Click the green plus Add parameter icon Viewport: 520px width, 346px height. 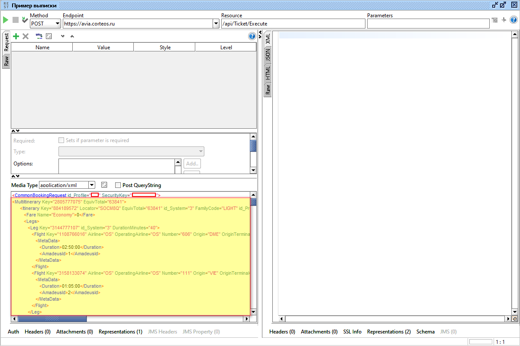[x=16, y=36]
